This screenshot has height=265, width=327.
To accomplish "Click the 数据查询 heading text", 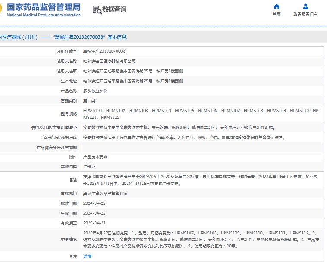I will point(114,9).
